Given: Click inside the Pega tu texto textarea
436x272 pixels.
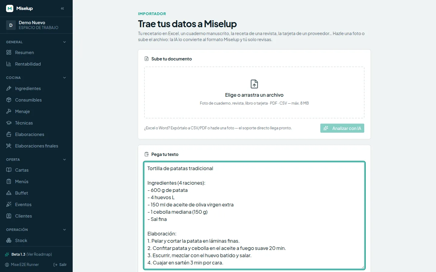Looking at the screenshot, I should click(254, 215).
